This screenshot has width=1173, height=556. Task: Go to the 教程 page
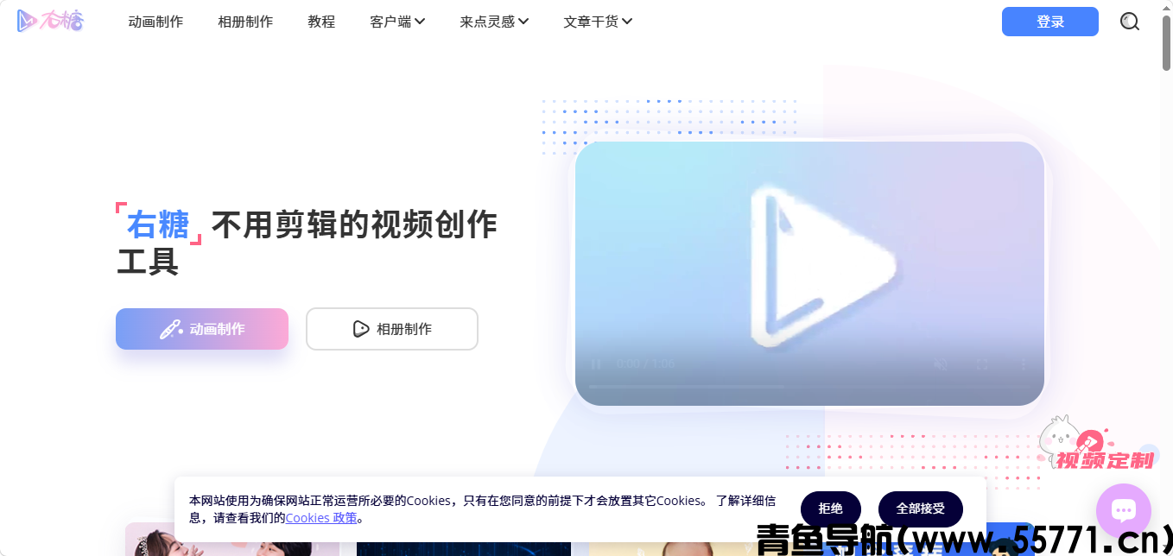point(321,22)
